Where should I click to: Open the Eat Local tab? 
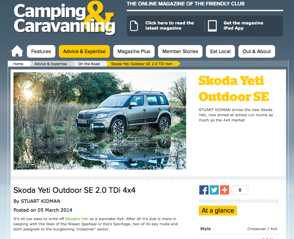point(220,51)
